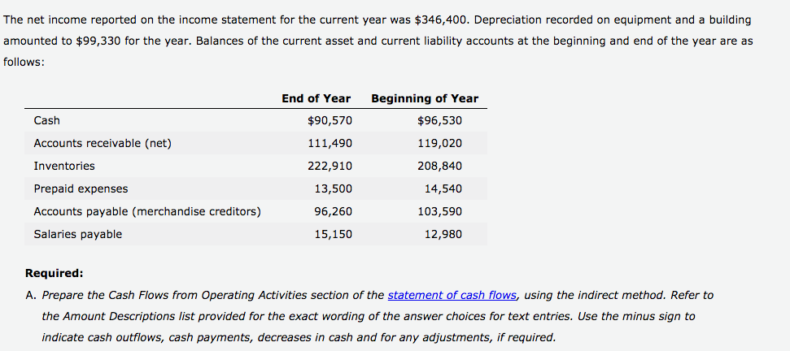Viewport: 790px width, 351px height.
Task: Select Accounts payable (merchandise creditors) label
Action: coord(147,212)
